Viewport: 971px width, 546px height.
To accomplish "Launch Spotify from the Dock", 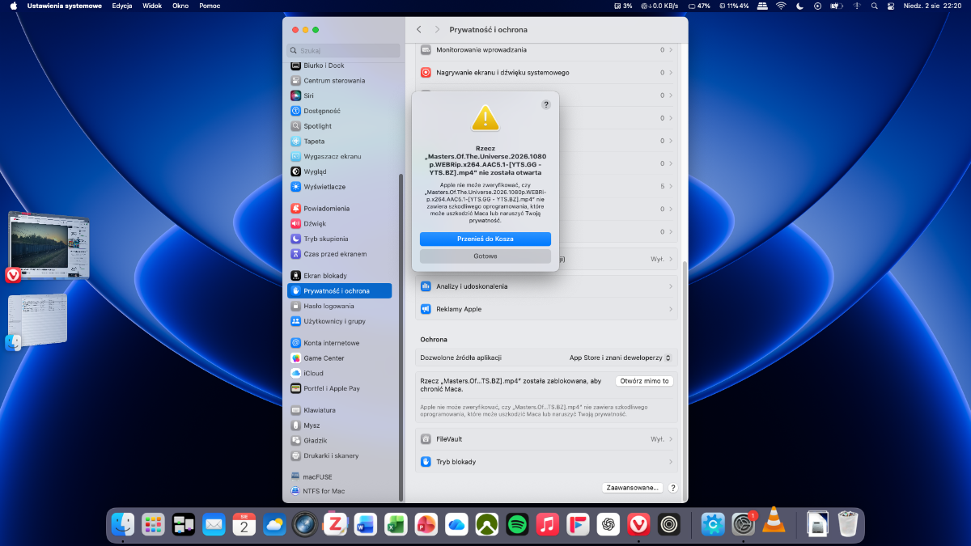I will coord(517,525).
